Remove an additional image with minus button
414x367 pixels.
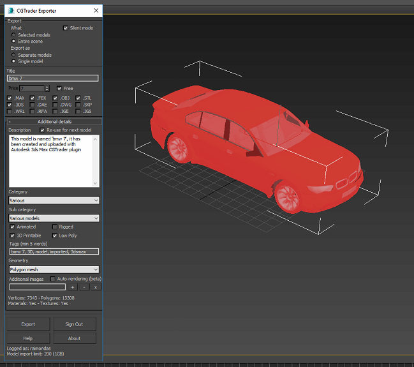(84, 287)
